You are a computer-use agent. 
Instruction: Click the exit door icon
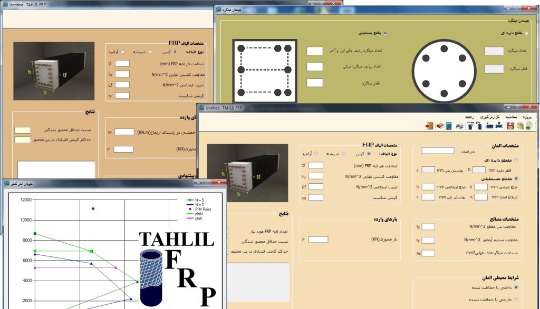pos(429,126)
